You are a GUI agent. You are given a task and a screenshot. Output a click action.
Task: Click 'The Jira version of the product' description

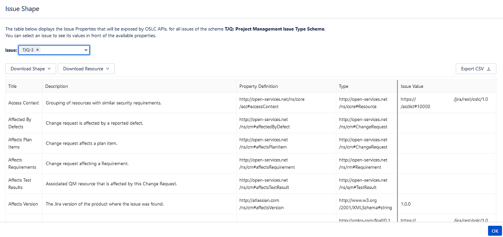pyautogui.click(x=105, y=204)
